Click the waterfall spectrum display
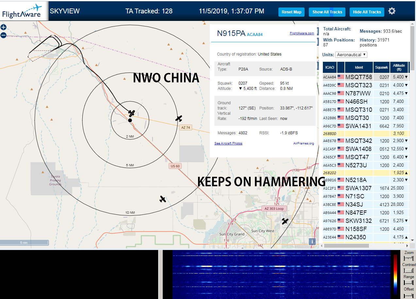The width and height of the screenshot is (416, 299). pos(281,274)
